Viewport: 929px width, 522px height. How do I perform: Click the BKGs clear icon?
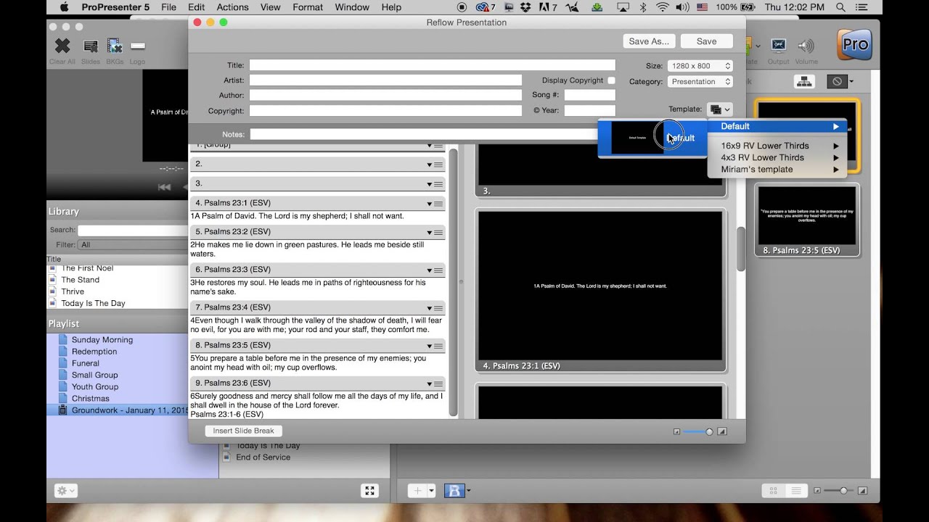coord(115,46)
